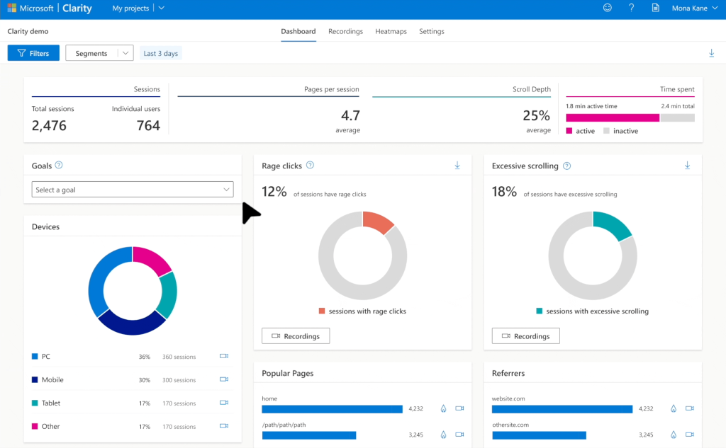Open heatmap for /path/path/path page
The width and height of the screenshot is (726, 448).
click(x=443, y=435)
